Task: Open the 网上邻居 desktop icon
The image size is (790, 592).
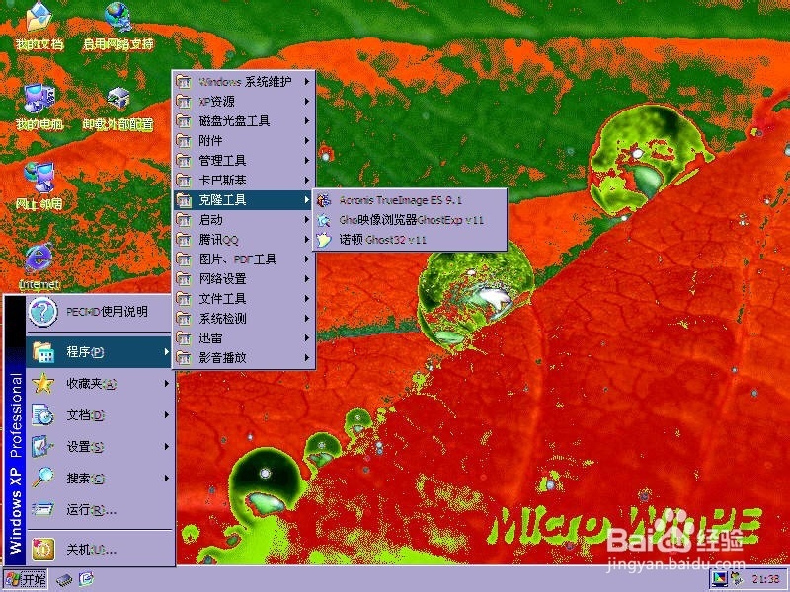Action: click(x=39, y=185)
